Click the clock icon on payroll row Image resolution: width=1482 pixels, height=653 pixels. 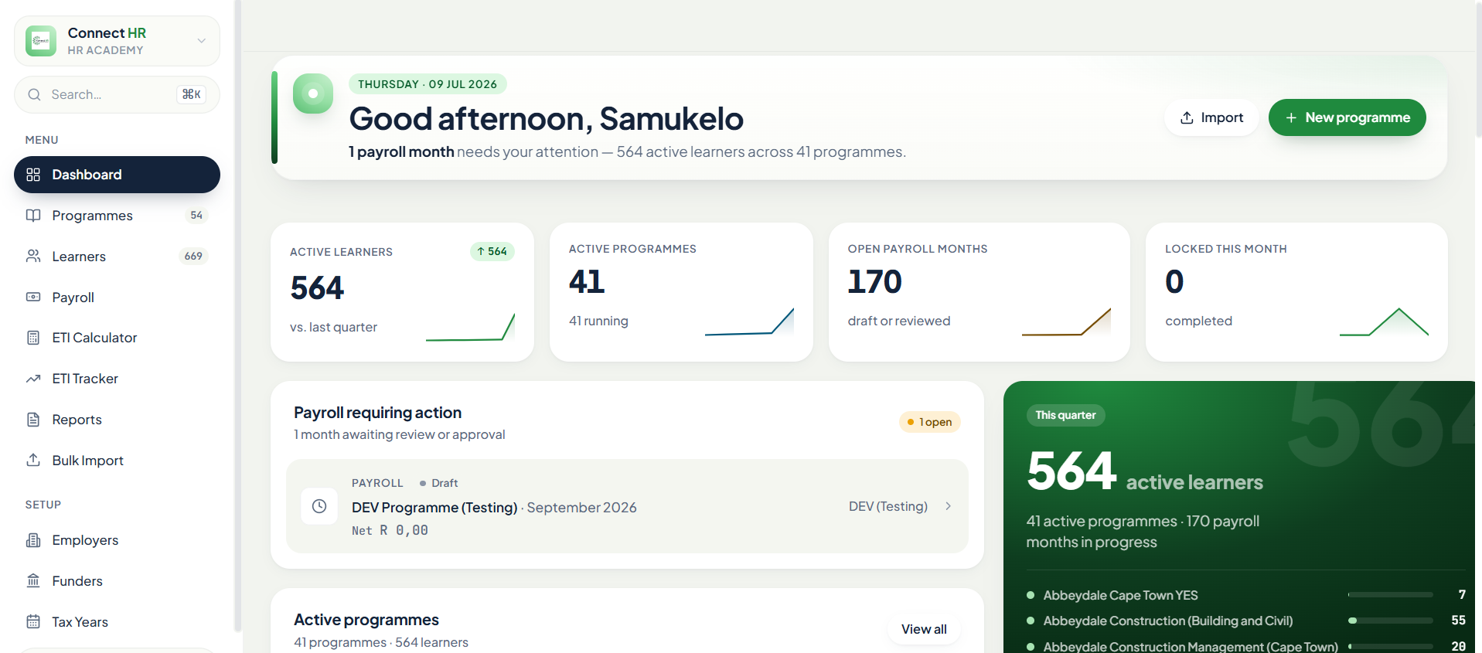point(319,506)
